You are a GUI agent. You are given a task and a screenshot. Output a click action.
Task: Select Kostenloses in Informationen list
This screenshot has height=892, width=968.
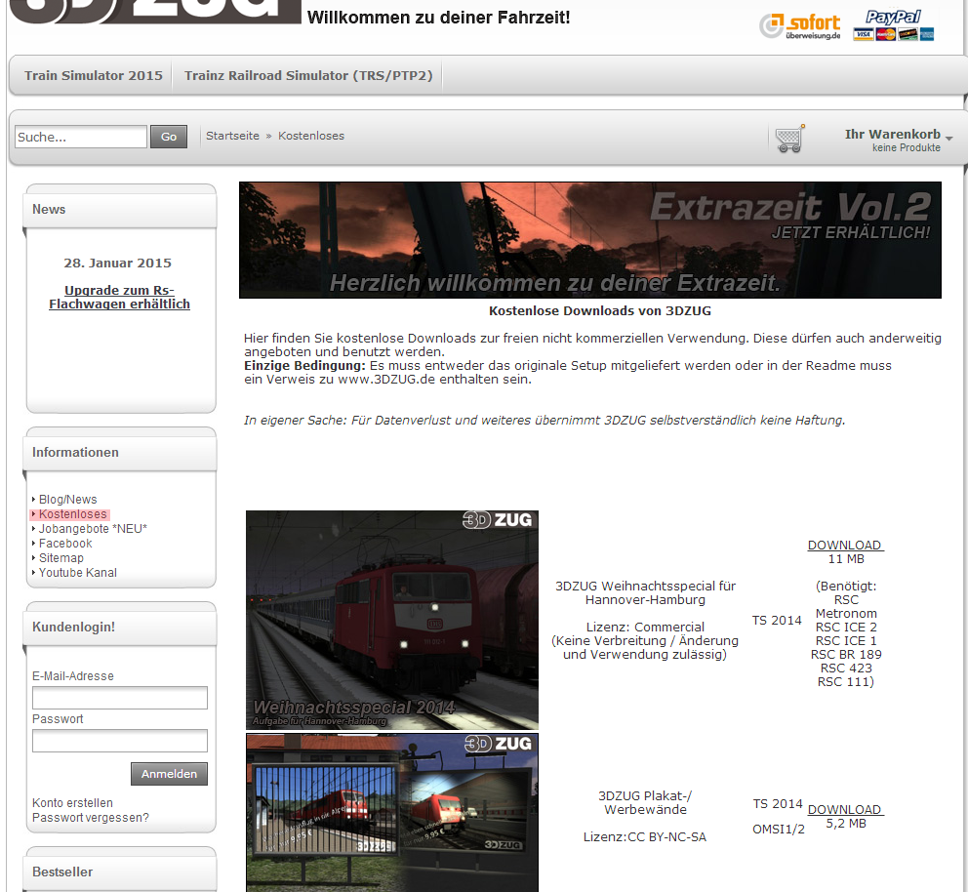(x=73, y=514)
